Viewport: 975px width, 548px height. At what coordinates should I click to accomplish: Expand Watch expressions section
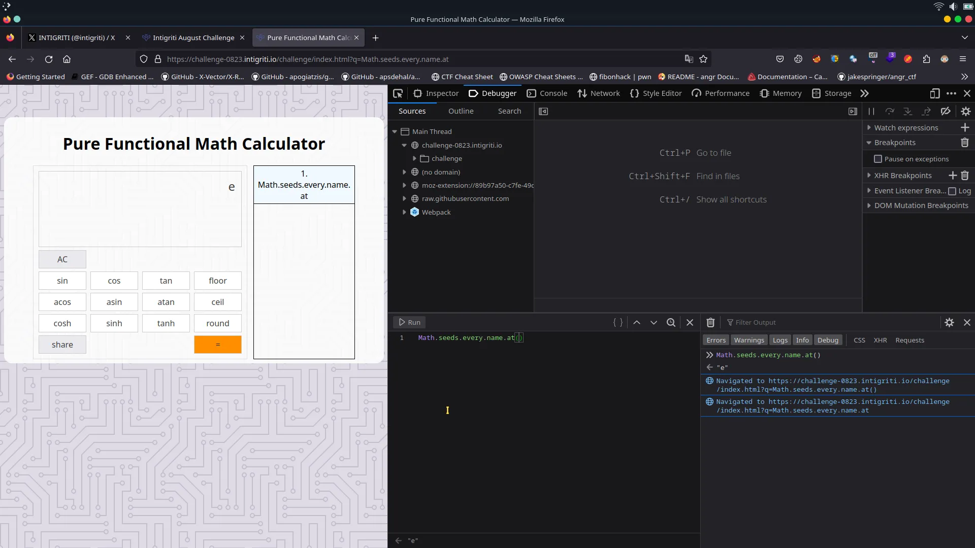tap(869, 127)
